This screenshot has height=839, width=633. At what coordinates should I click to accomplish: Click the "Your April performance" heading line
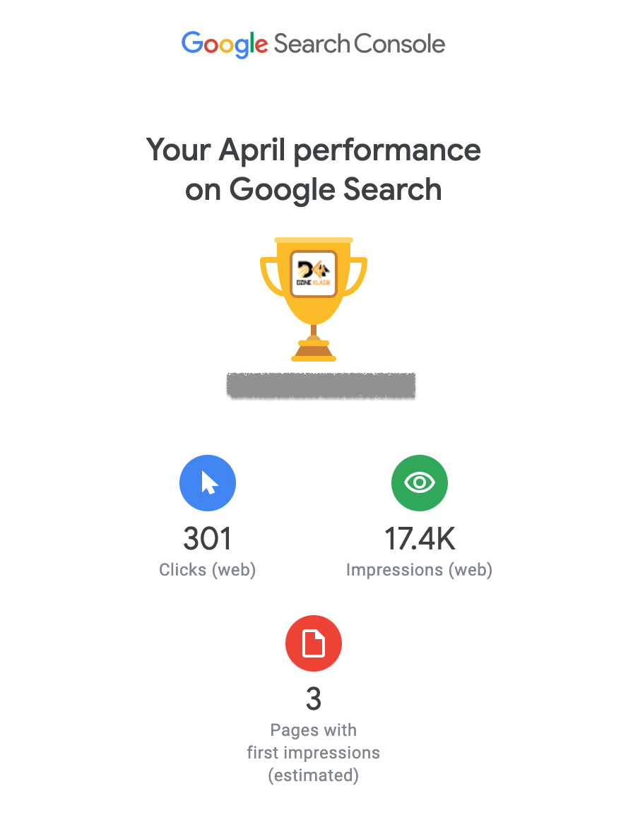(x=314, y=150)
